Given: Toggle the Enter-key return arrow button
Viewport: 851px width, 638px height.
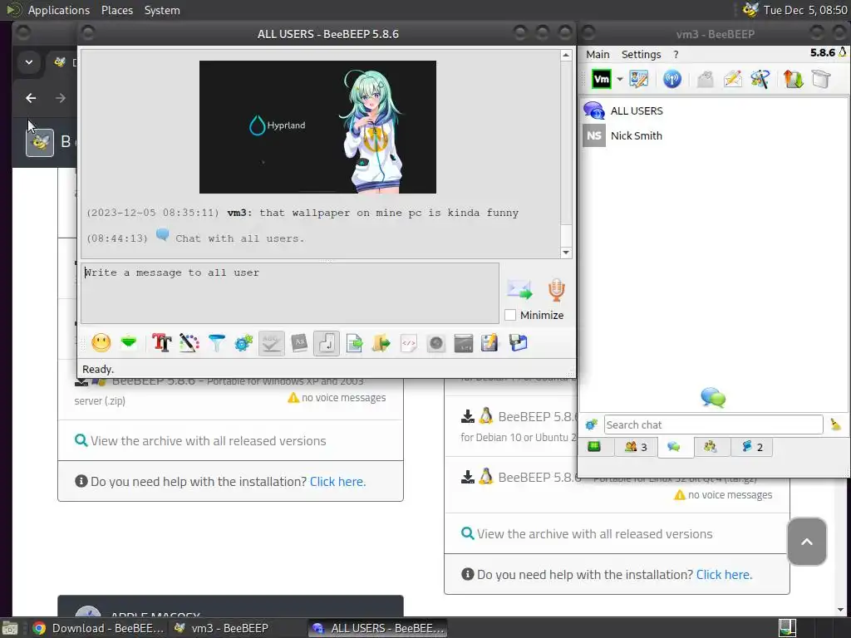Looking at the screenshot, I should (x=327, y=343).
